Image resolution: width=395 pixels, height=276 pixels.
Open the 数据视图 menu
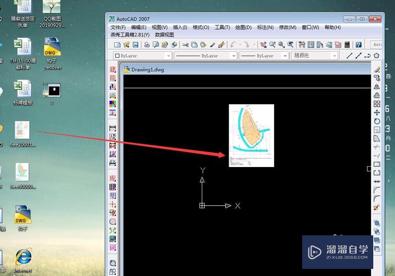pos(164,35)
